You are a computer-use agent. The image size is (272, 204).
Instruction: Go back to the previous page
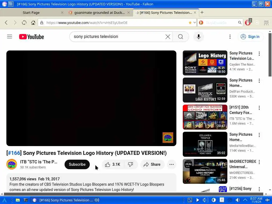point(6,23)
